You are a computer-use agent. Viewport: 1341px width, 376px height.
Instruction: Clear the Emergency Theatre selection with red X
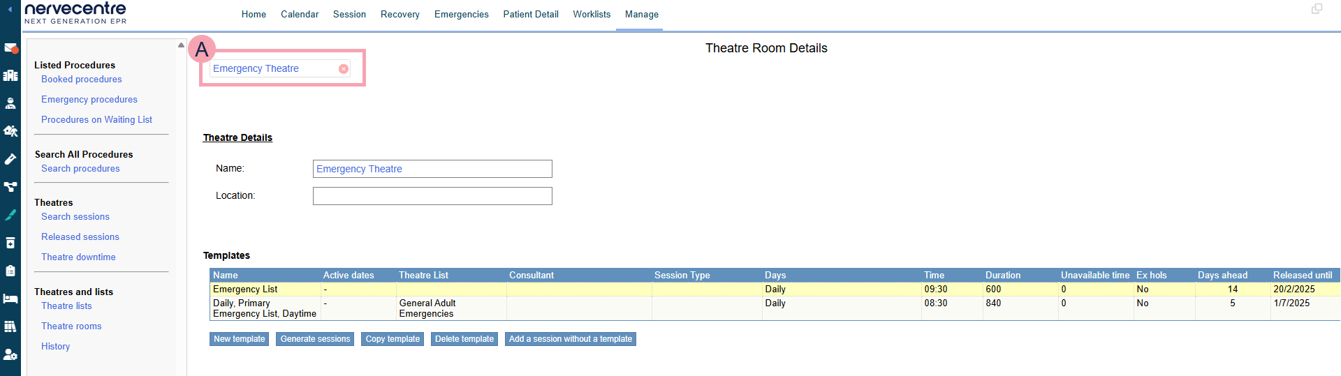[x=344, y=69]
